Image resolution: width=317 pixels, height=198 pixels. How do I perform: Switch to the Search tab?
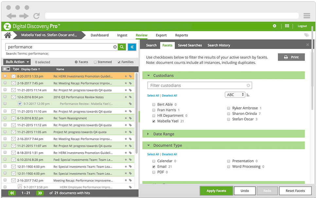[x=151, y=45]
